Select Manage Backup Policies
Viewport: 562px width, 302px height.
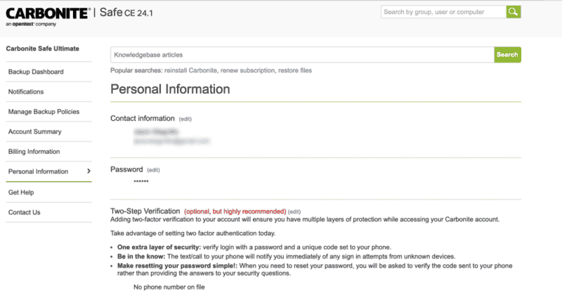[44, 112]
